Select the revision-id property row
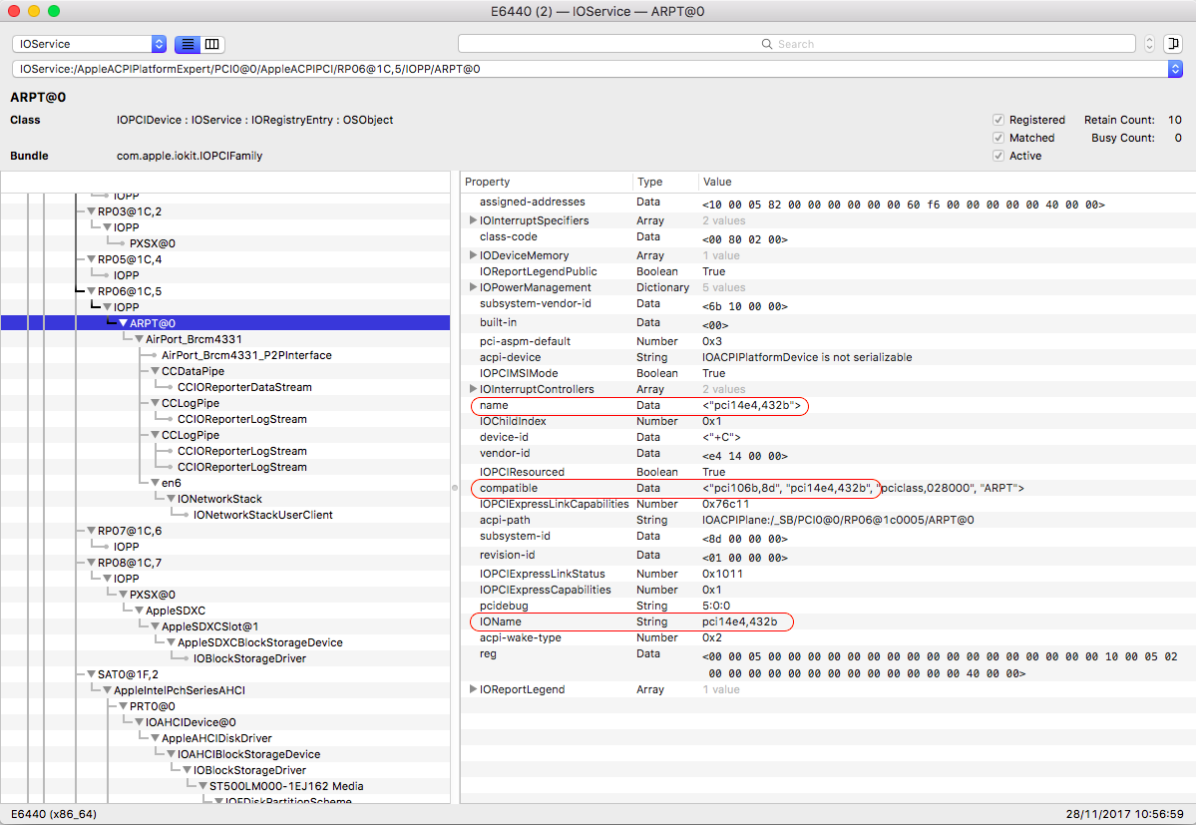Image resolution: width=1196 pixels, height=825 pixels. click(x=828, y=556)
